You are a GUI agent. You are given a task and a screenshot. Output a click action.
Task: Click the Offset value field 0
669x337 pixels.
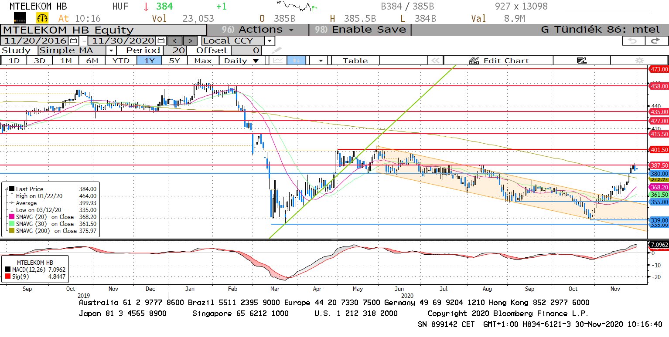(x=246, y=51)
